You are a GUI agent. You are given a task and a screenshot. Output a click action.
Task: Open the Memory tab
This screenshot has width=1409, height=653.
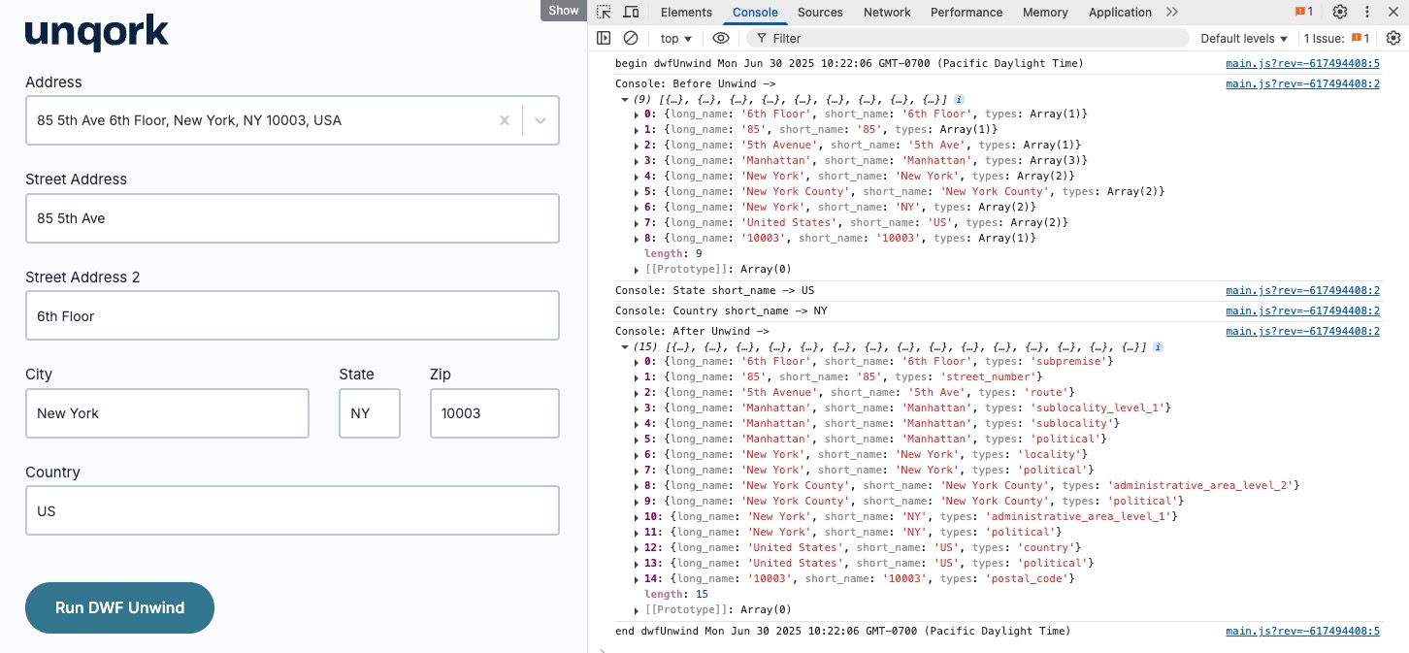point(1045,12)
